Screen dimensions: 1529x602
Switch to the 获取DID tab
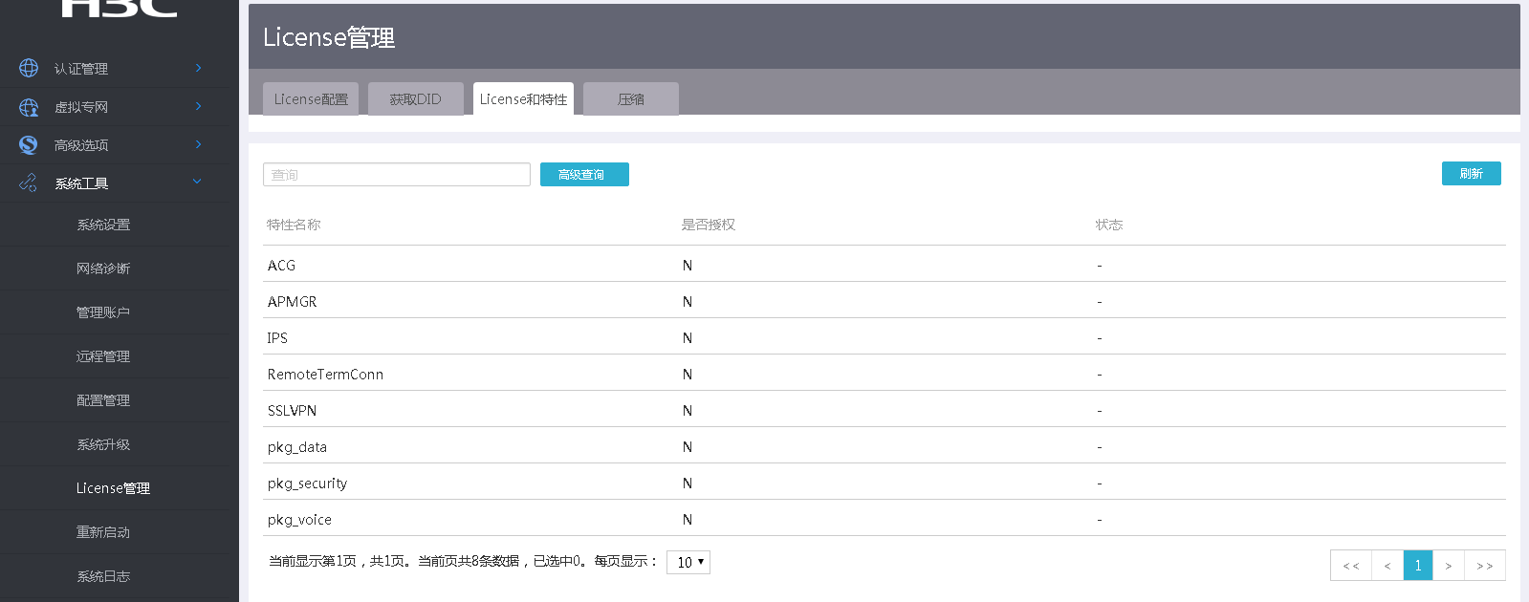pyautogui.click(x=416, y=98)
